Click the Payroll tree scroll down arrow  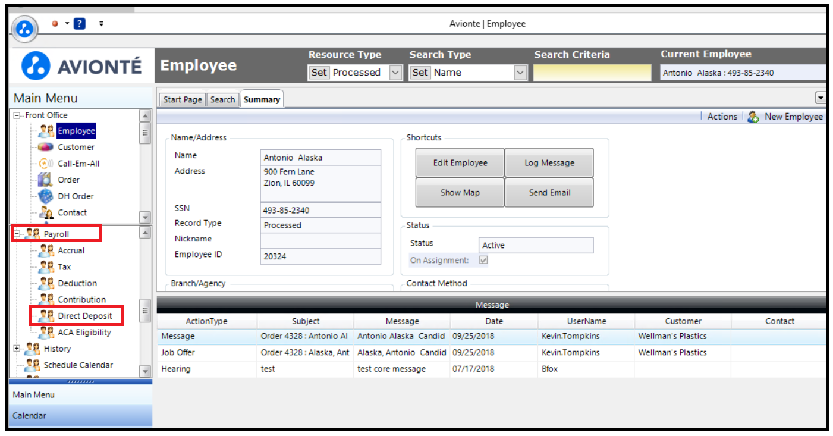[145, 371]
